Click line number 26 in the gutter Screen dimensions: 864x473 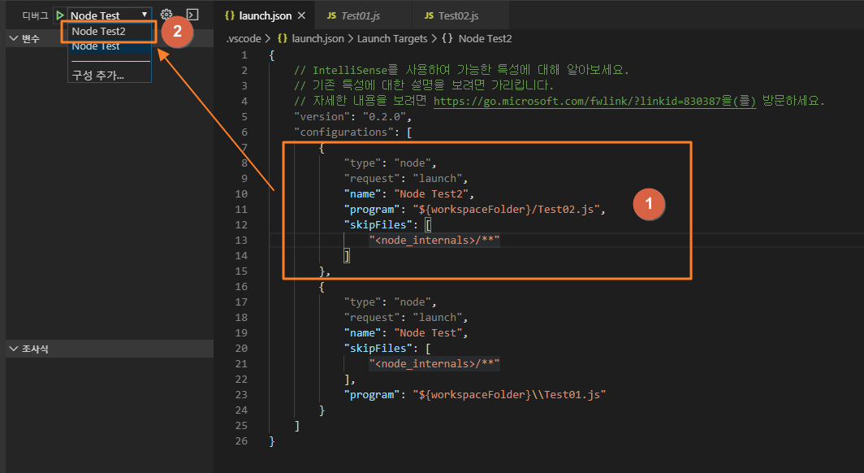pyautogui.click(x=241, y=441)
